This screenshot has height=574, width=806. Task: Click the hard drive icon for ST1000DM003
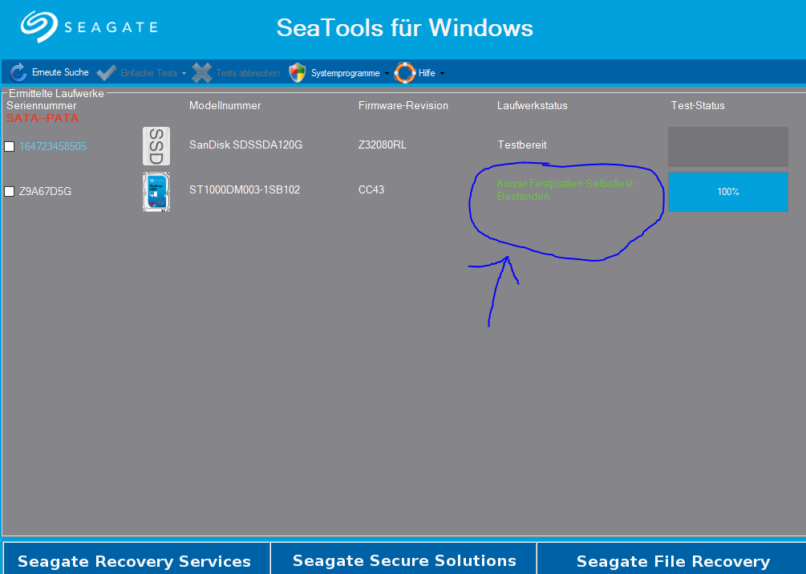click(x=156, y=191)
